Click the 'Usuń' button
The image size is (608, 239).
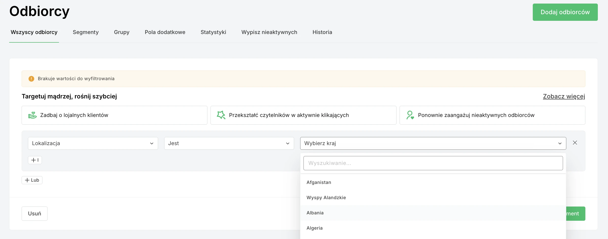(x=34, y=213)
